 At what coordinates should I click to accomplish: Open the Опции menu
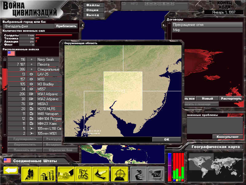(x=93, y=10)
